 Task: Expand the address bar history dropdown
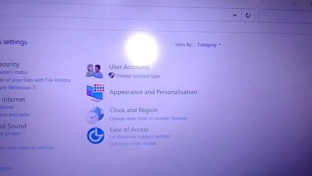pyautogui.click(x=235, y=15)
